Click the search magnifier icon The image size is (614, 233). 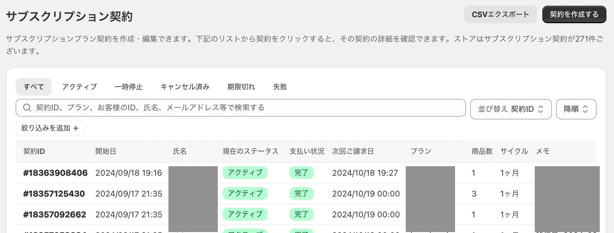point(27,108)
